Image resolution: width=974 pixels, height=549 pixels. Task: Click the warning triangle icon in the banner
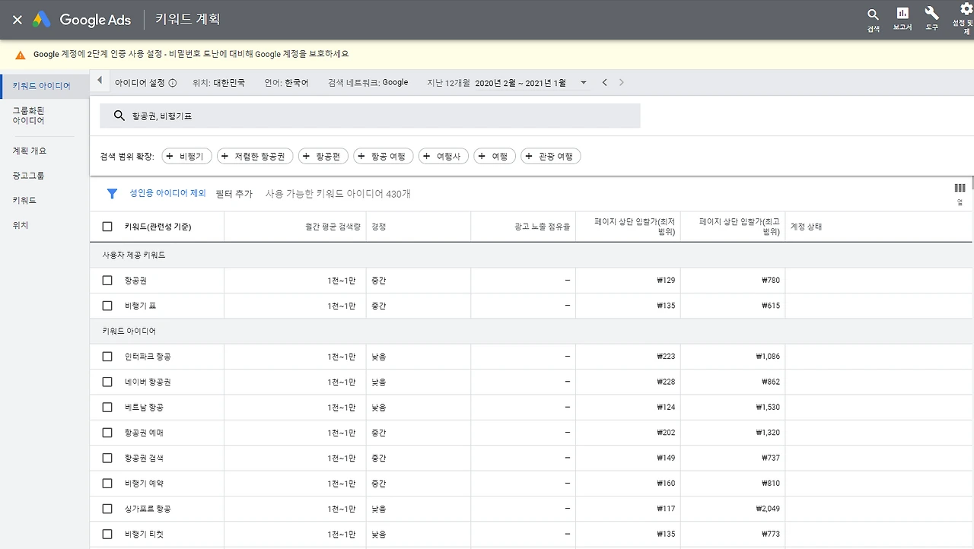20,55
